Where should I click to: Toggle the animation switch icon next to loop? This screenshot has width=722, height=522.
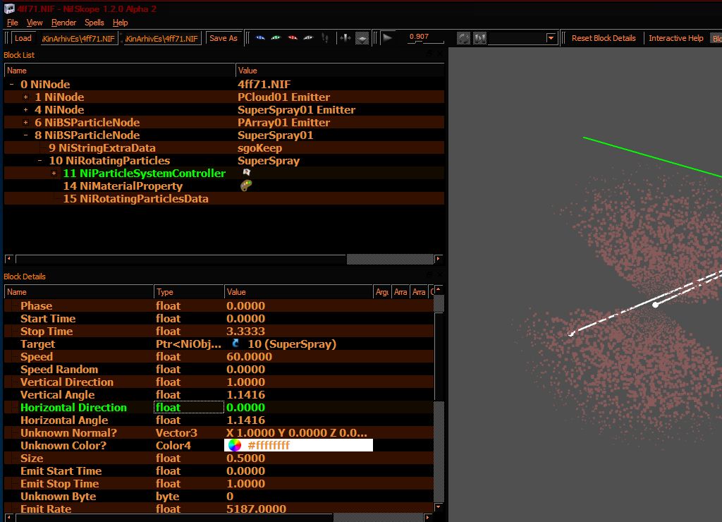479,38
